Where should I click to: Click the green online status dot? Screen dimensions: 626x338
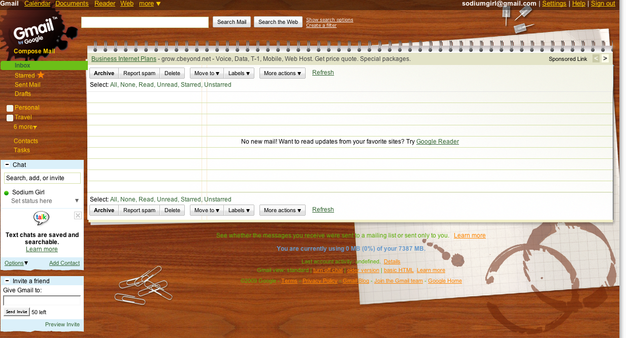pyautogui.click(x=7, y=193)
